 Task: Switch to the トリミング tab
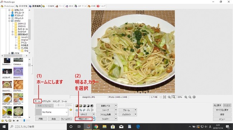coord(56,102)
